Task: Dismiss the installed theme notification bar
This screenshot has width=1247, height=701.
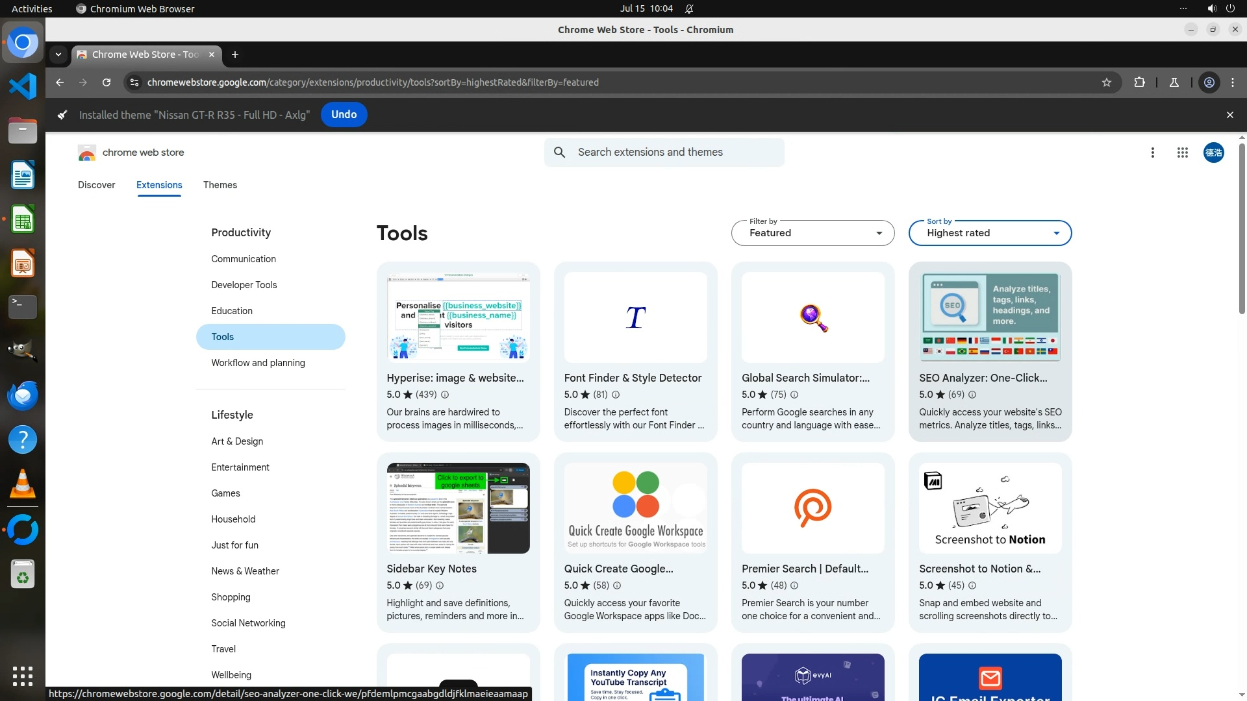Action: (1229, 115)
